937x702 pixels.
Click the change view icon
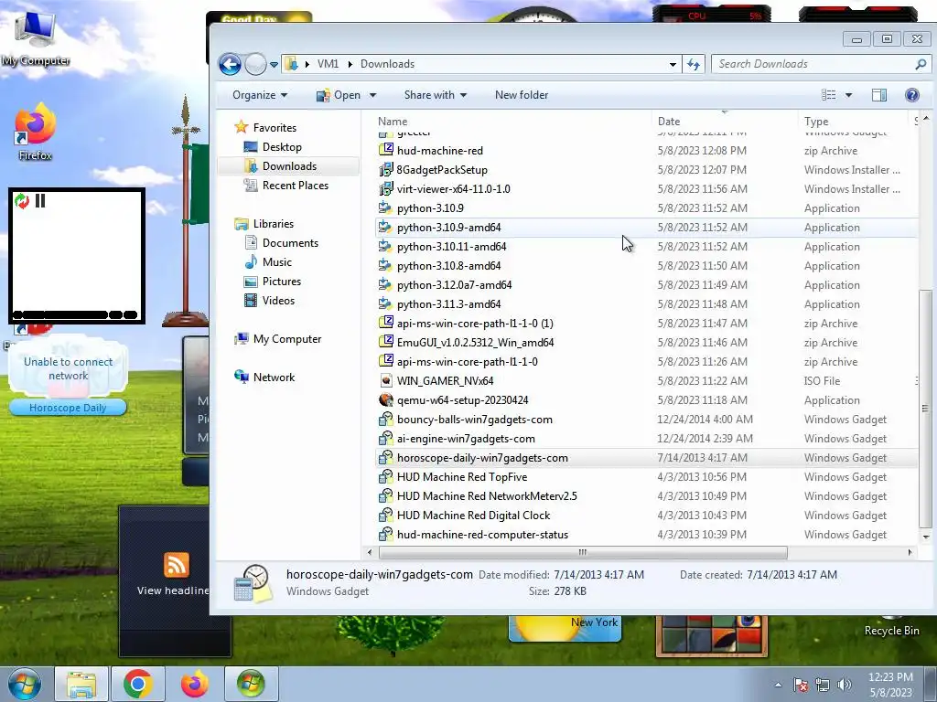[x=829, y=95]
